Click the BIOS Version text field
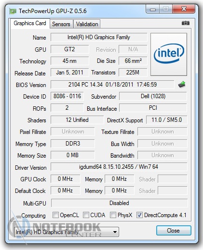Screen dimensions: 203x250 click(112, 85)
